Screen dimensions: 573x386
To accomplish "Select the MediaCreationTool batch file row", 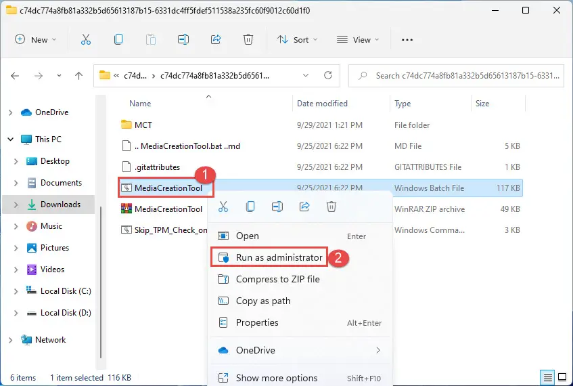I will (x=321, y=188).
